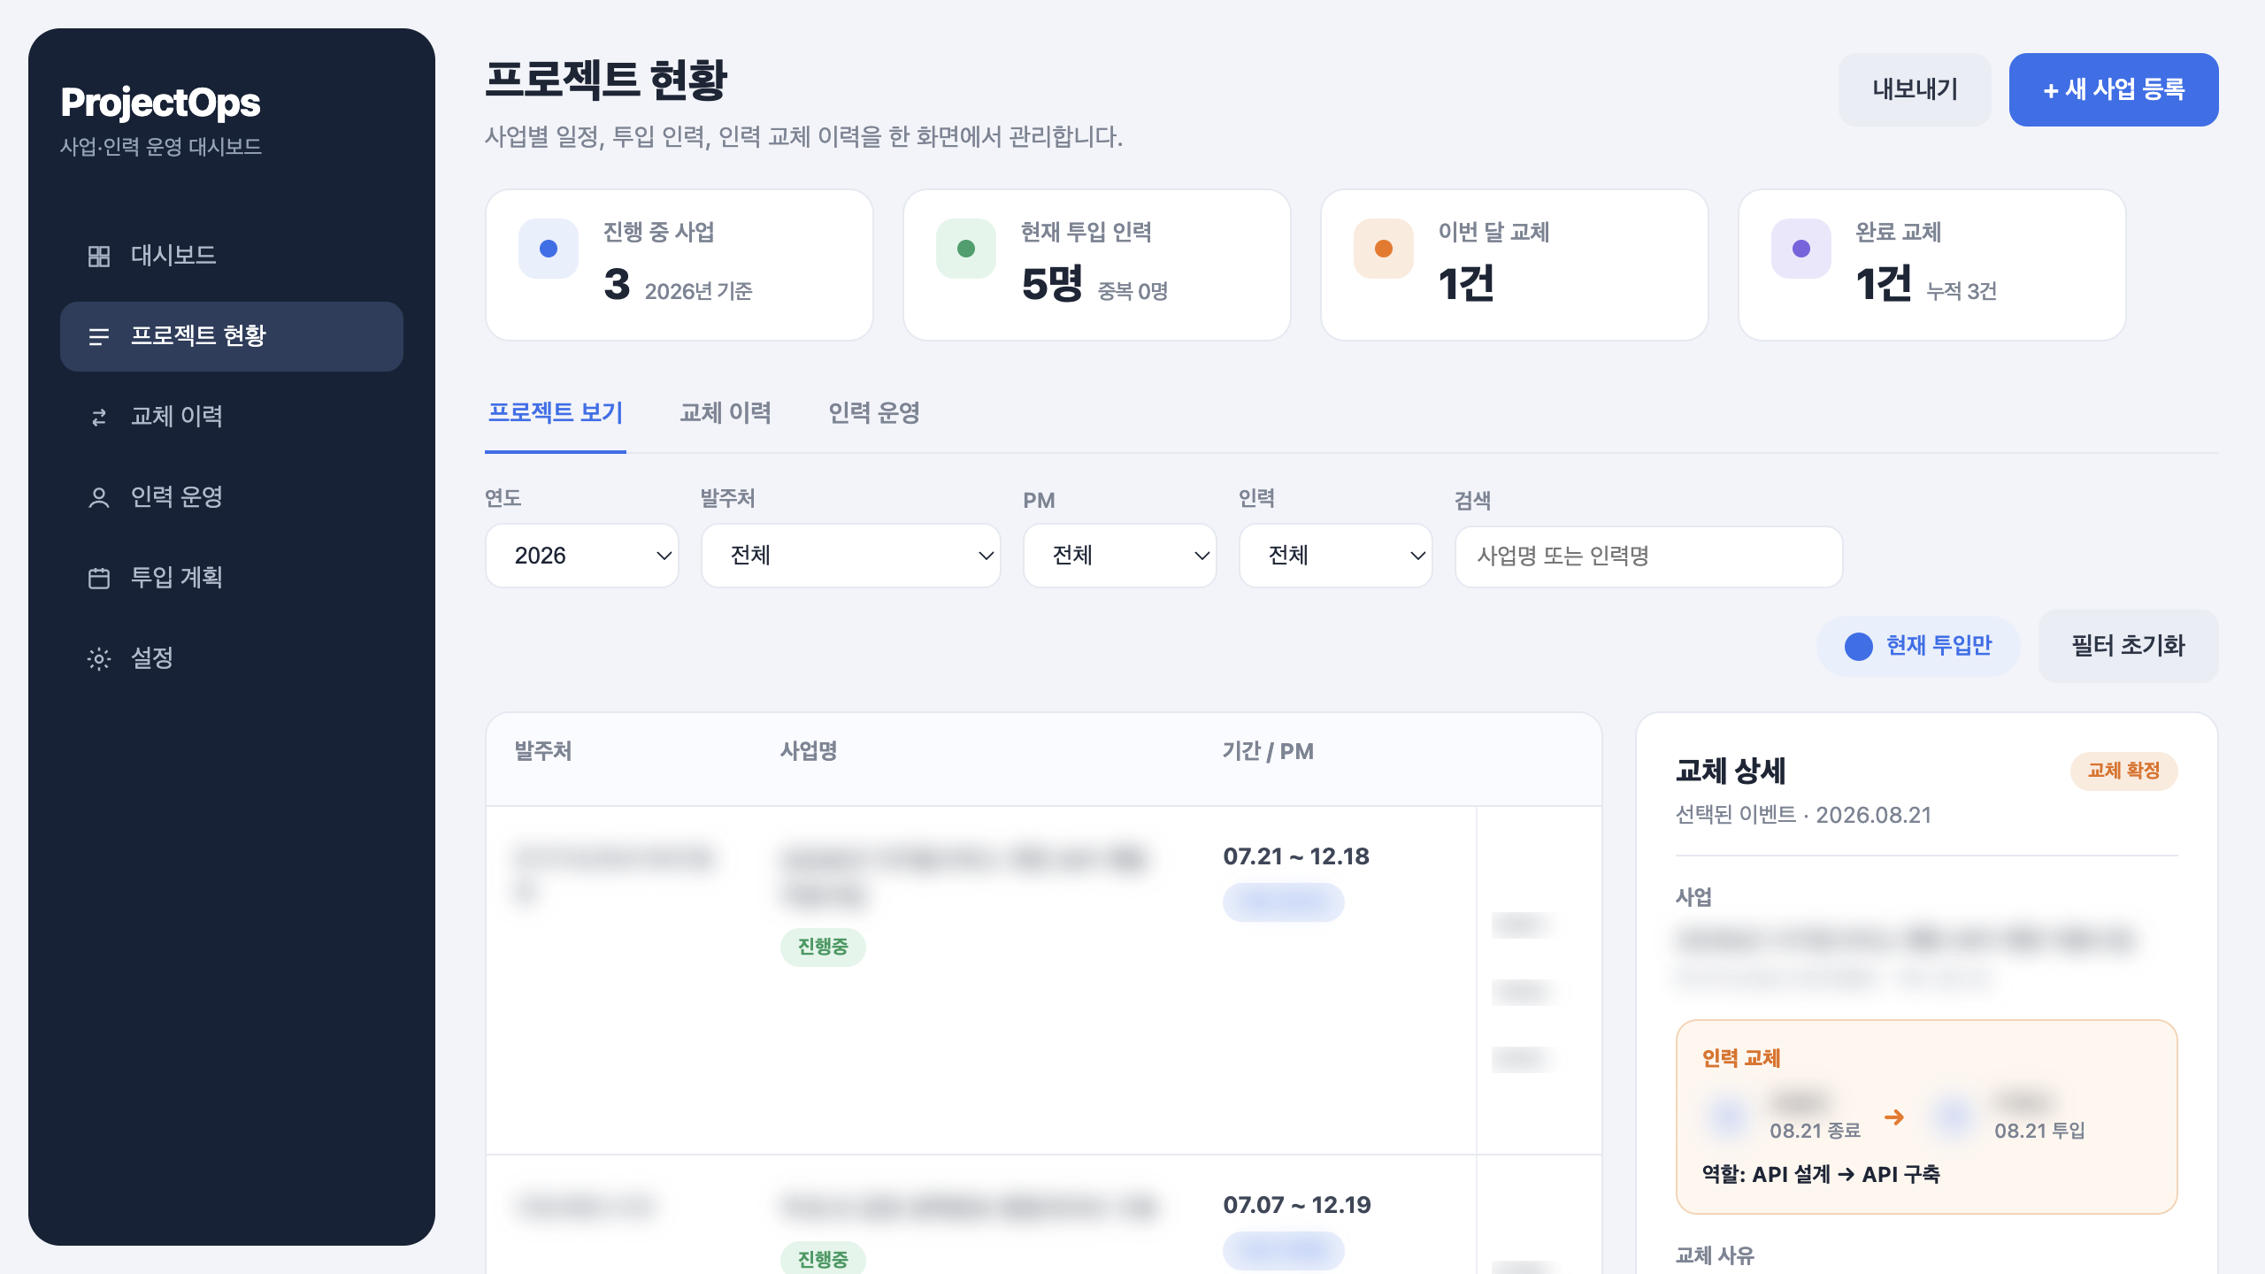Image resolution: width=2265 pixels, height=1274 pixels.
Task: Click the 08.21 종료 text
Action: pyautogui.click(x=1815, y=1131)
